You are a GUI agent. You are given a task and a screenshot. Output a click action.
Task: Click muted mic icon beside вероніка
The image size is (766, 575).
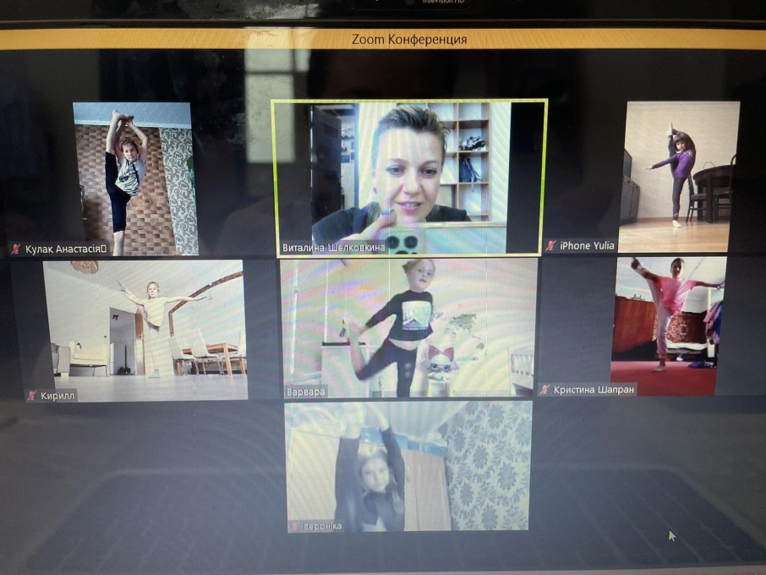pyautogui.click(x=295, y=526)
